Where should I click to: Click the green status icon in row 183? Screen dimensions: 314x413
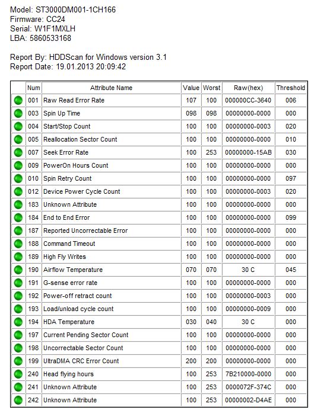[18, 204]
